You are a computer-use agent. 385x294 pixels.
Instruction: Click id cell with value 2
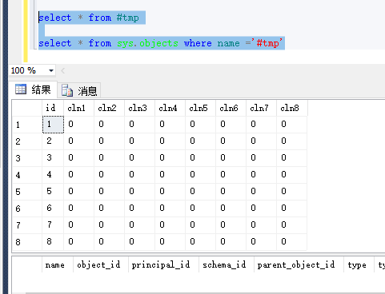point(53,141)
